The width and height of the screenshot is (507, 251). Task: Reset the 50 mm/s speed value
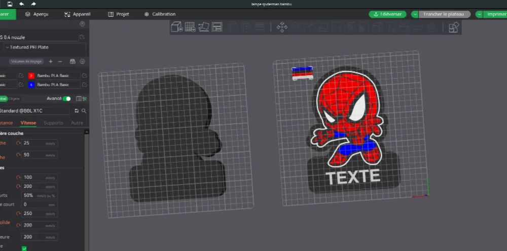click(18, 155)
